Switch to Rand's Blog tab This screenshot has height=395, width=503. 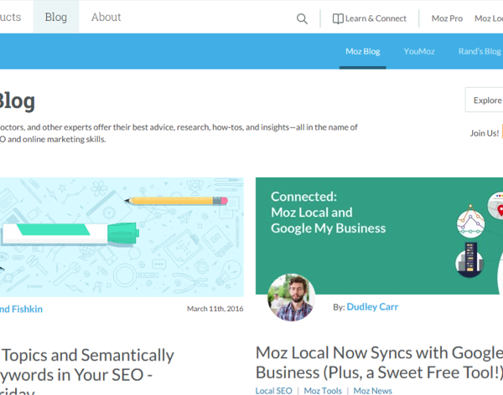[480, 51]
